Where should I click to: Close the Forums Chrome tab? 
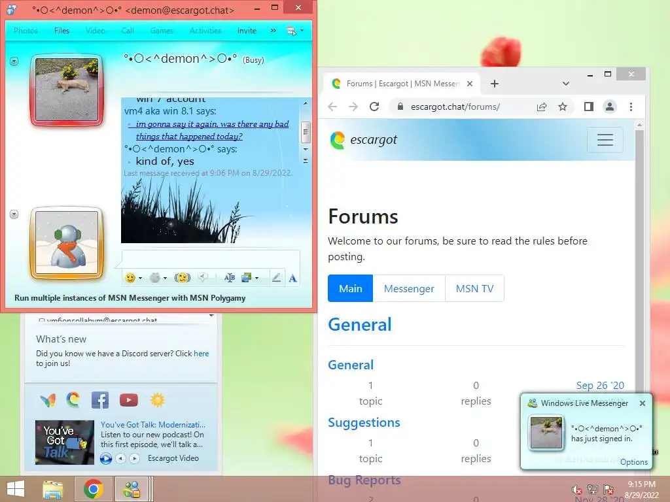470,84
